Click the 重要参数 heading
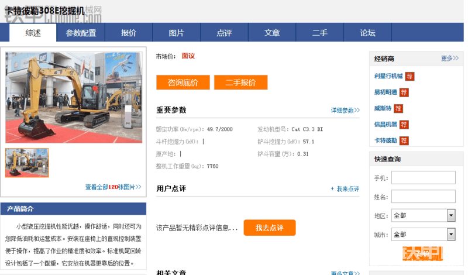 [171, 110]
